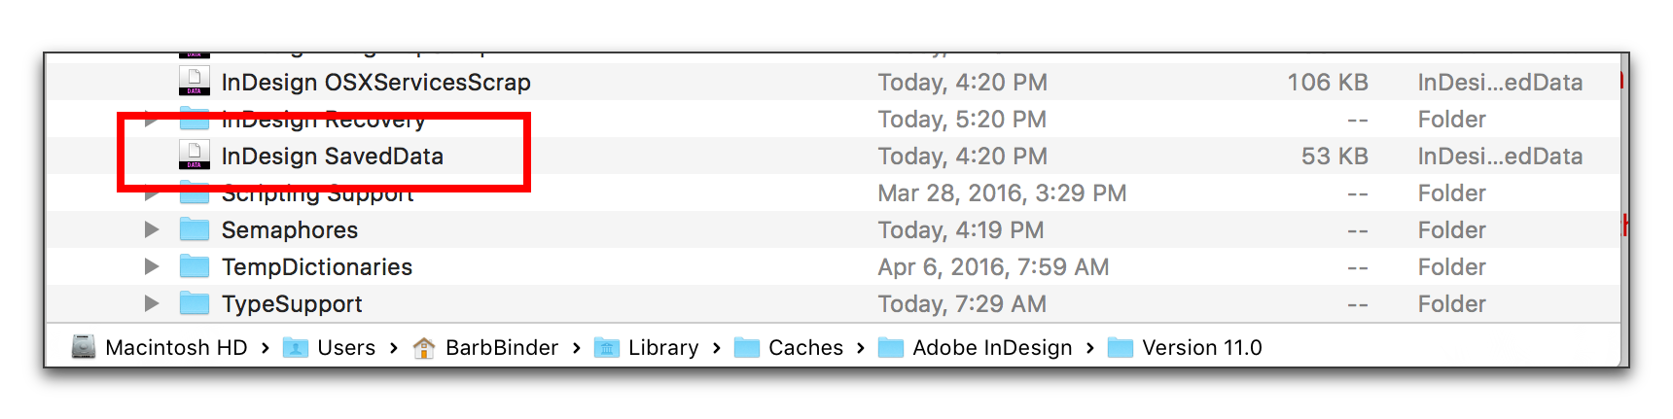Click the Semaphores folder name
The height and width of the screenshot is (419, 1673).
[x=290, y=229]
